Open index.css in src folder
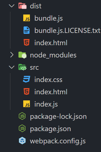The height and width of the screenshot is (152, 101). click(x=48, y=80)
